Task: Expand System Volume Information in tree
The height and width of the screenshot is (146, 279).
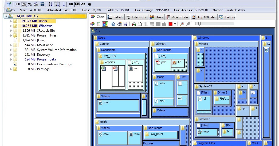Action: tap(11, 50)
